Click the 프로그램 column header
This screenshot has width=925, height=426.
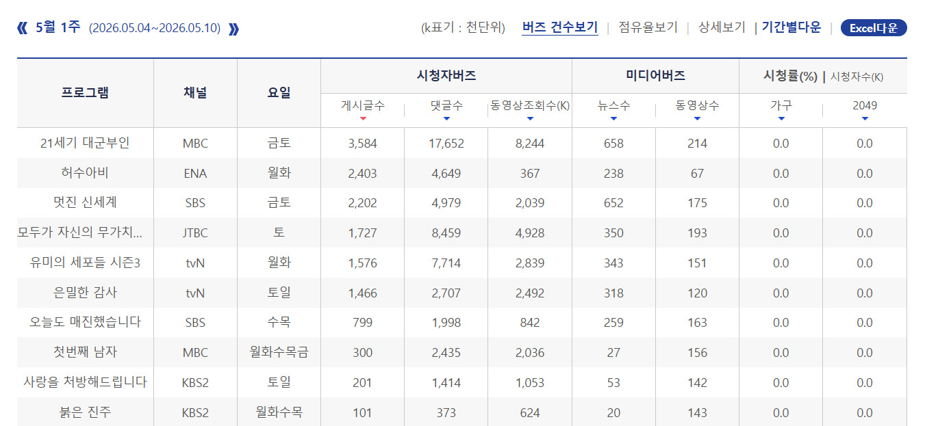coord(85,93)
